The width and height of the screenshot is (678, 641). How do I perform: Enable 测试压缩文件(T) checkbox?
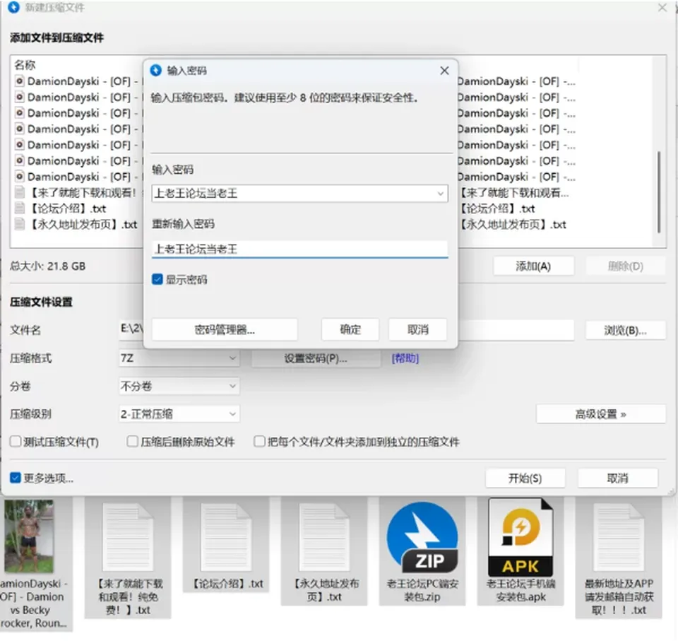16,442
